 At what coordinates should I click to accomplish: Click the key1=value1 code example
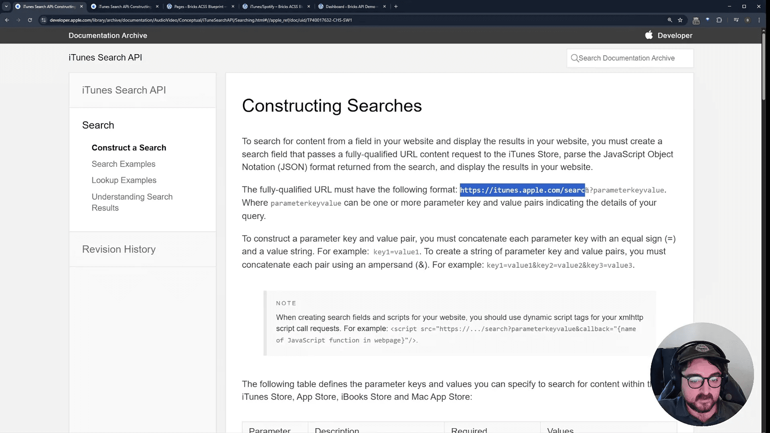pyautogui.click(x=396, y=252)
